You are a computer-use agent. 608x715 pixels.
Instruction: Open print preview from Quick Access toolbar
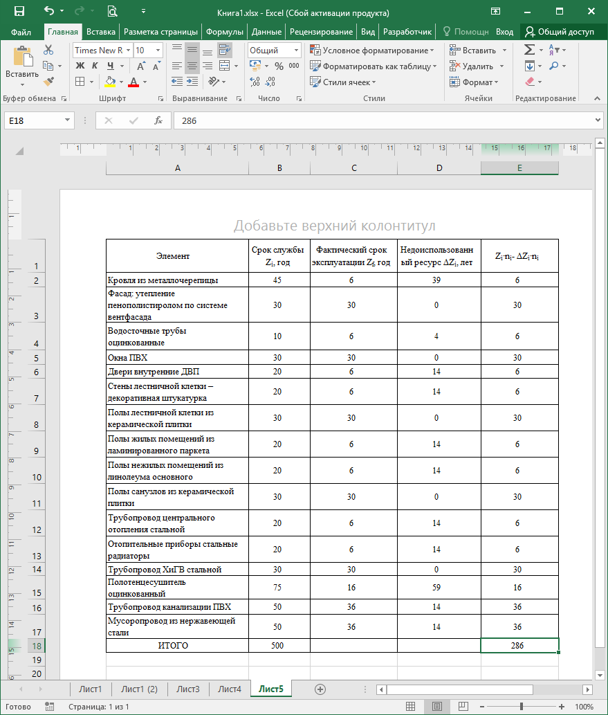tap(112, 11)
